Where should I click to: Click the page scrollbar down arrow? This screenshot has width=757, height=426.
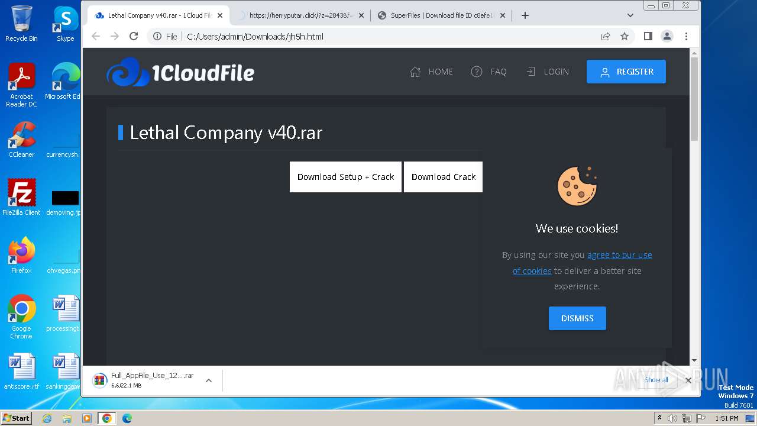(694, 360)
